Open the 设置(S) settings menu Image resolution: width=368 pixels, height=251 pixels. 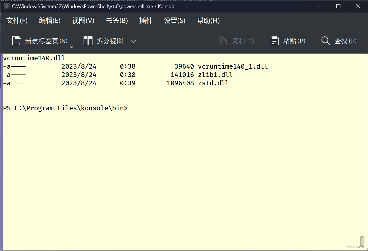pyautogui.click(x=174, y=20)
